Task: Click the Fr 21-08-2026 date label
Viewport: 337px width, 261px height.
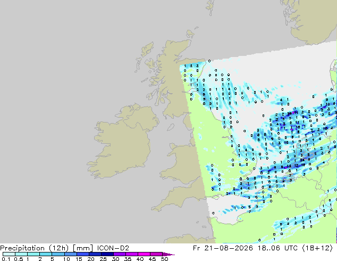Action: point(223,248)
